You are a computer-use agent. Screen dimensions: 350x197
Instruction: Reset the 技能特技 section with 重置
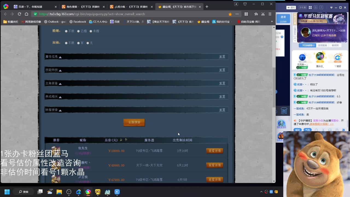coord(222,70)
